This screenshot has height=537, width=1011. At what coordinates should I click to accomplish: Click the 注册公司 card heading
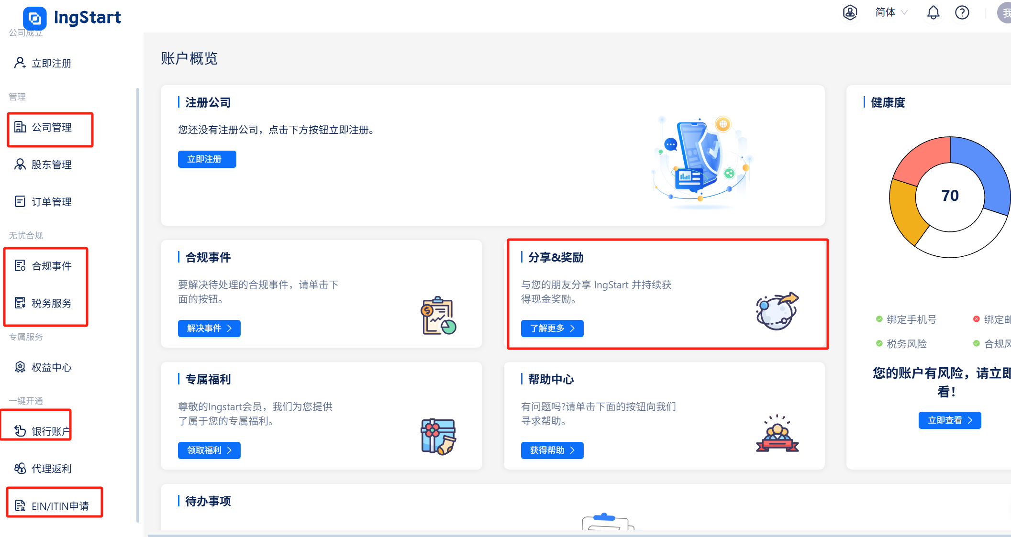[208, 102]
